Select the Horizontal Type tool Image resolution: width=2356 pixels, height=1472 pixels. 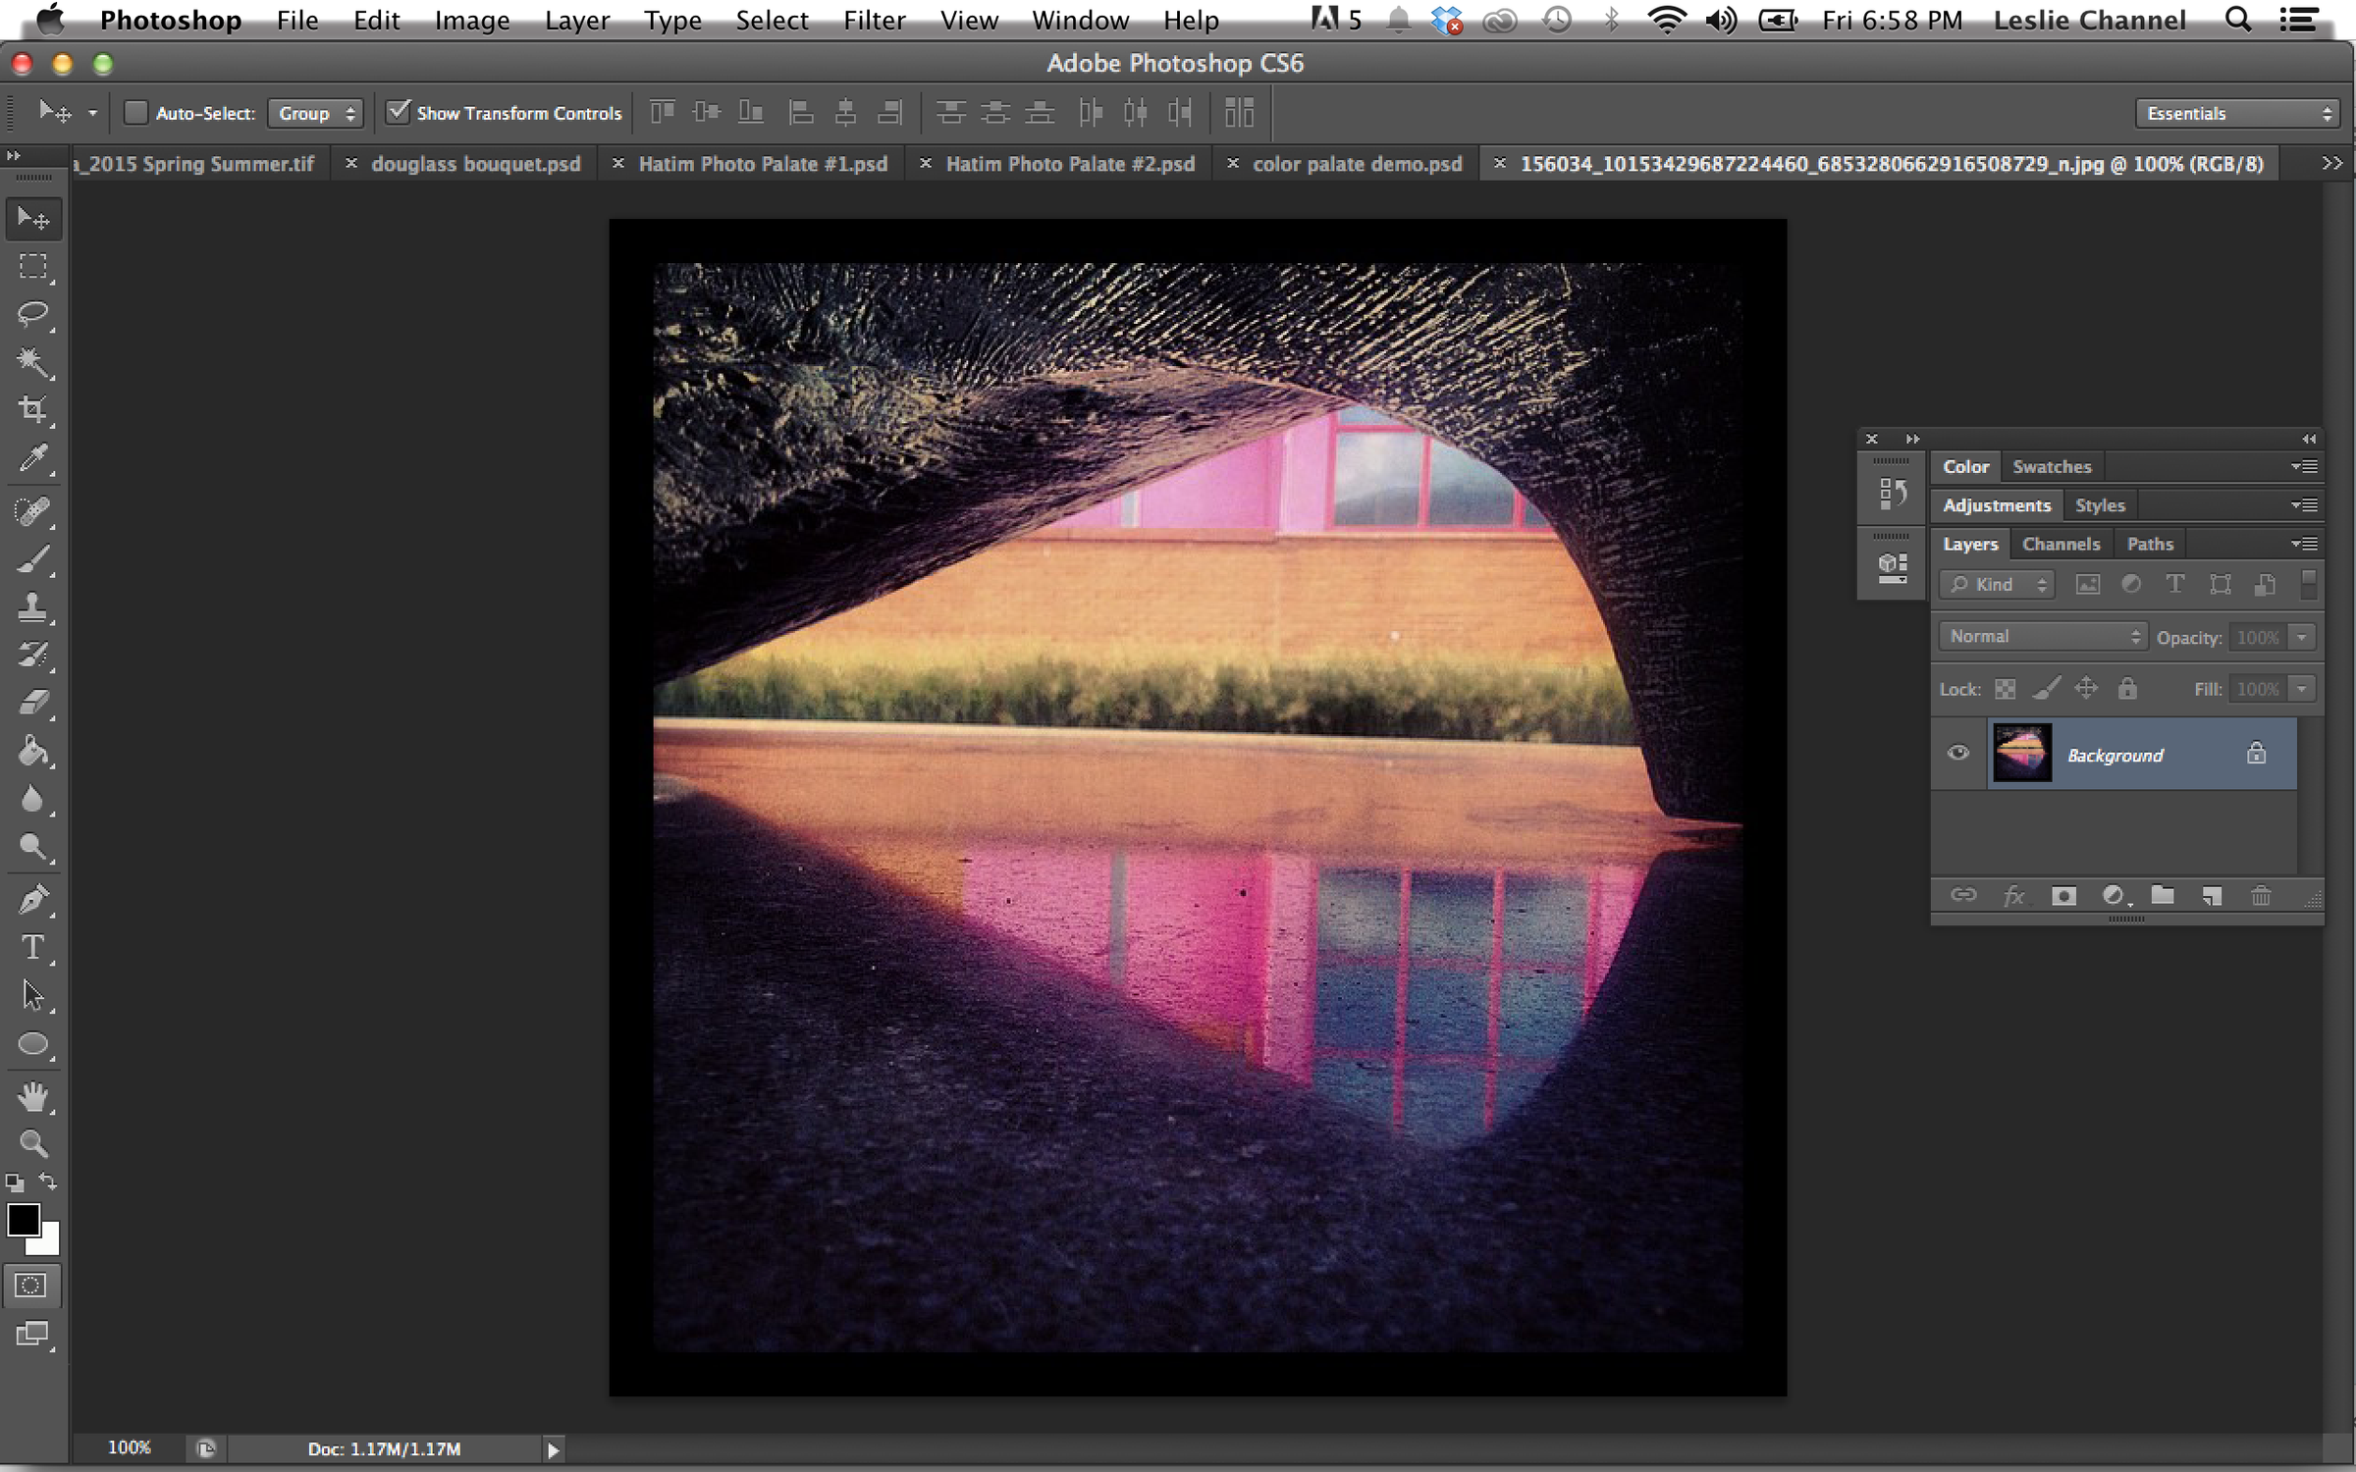point(33,945)
